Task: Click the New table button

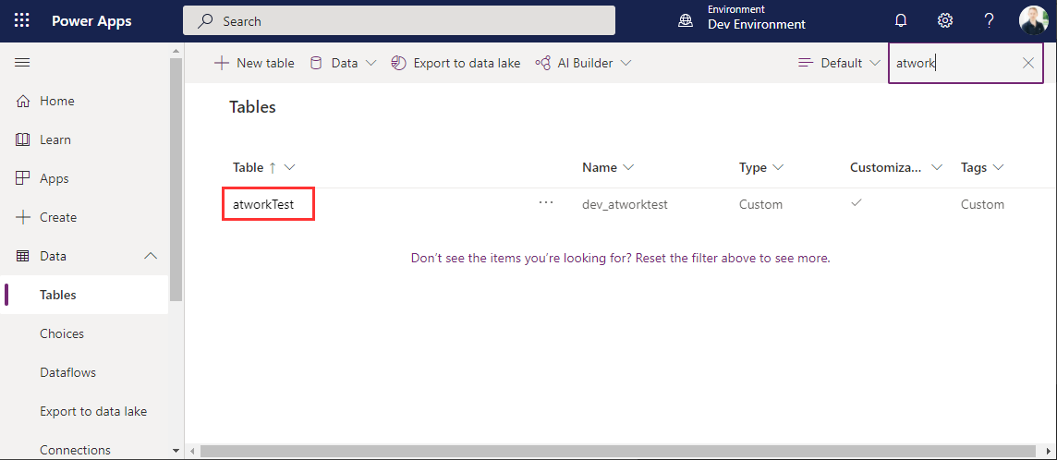Action: point(254,63)
